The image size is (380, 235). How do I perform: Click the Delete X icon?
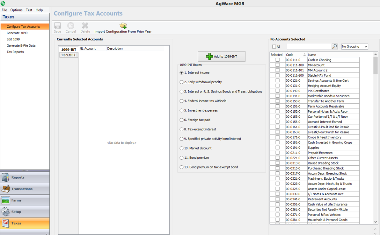coord(85,26)
